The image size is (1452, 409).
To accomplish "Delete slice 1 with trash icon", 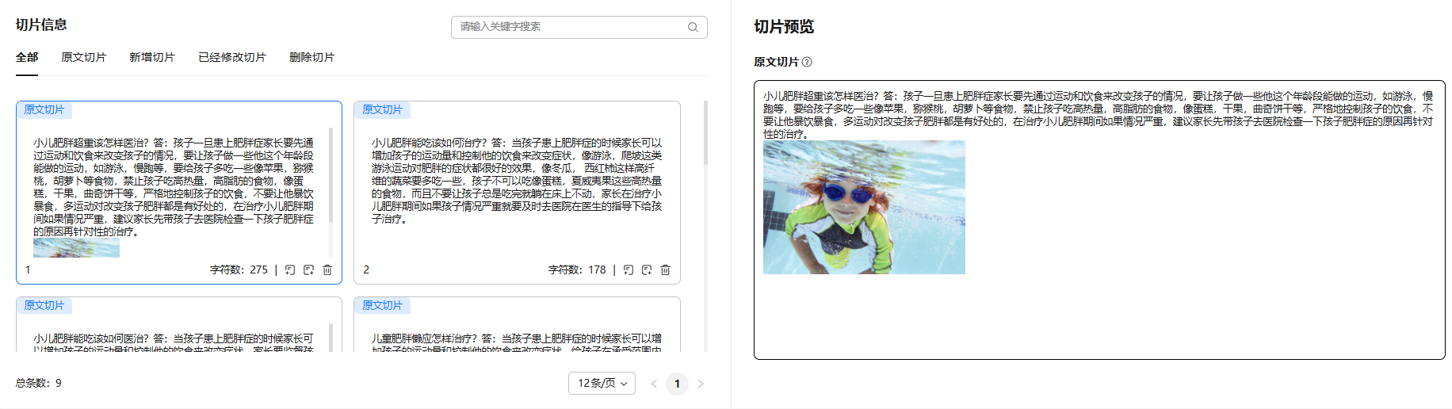I will pos(327,270).
